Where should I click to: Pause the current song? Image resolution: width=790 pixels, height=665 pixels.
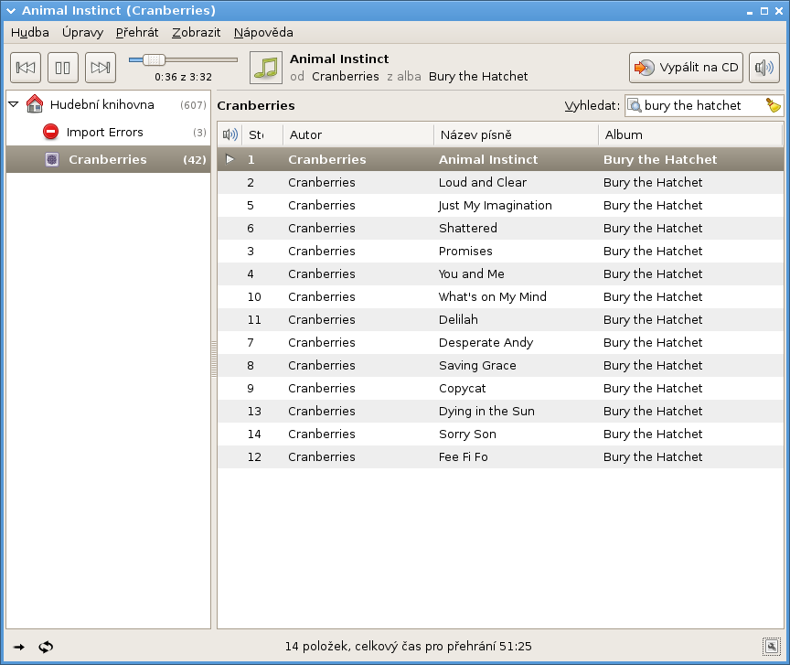[63, 68]
